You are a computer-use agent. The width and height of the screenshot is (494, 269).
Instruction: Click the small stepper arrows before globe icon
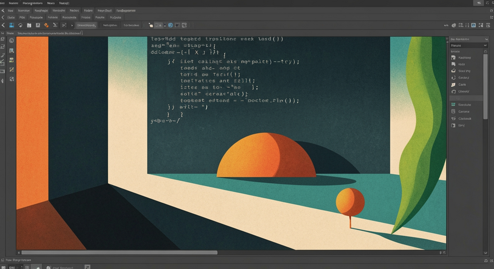pyautogui.click(x=165, y=25)
